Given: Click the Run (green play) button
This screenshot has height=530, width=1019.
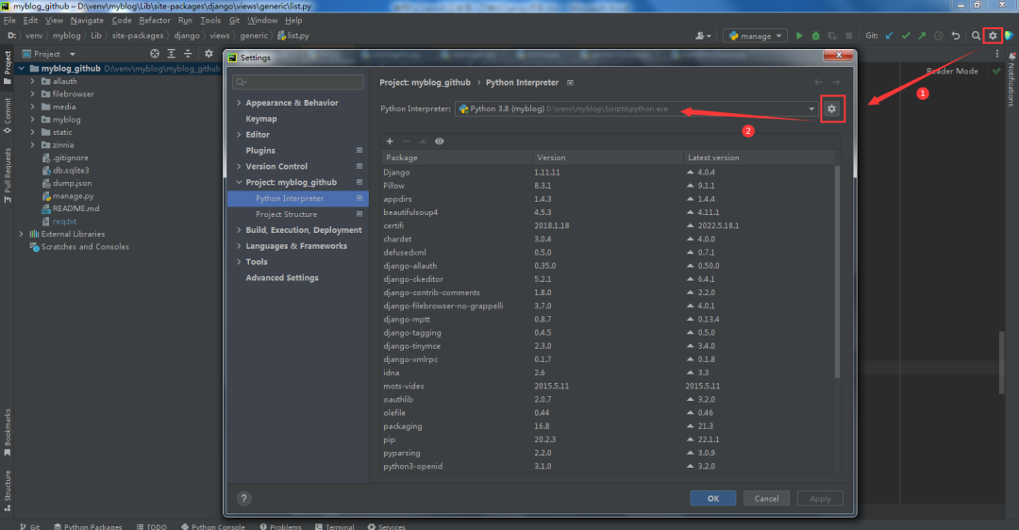Looking at the screenshot, I should click(799, 36).
